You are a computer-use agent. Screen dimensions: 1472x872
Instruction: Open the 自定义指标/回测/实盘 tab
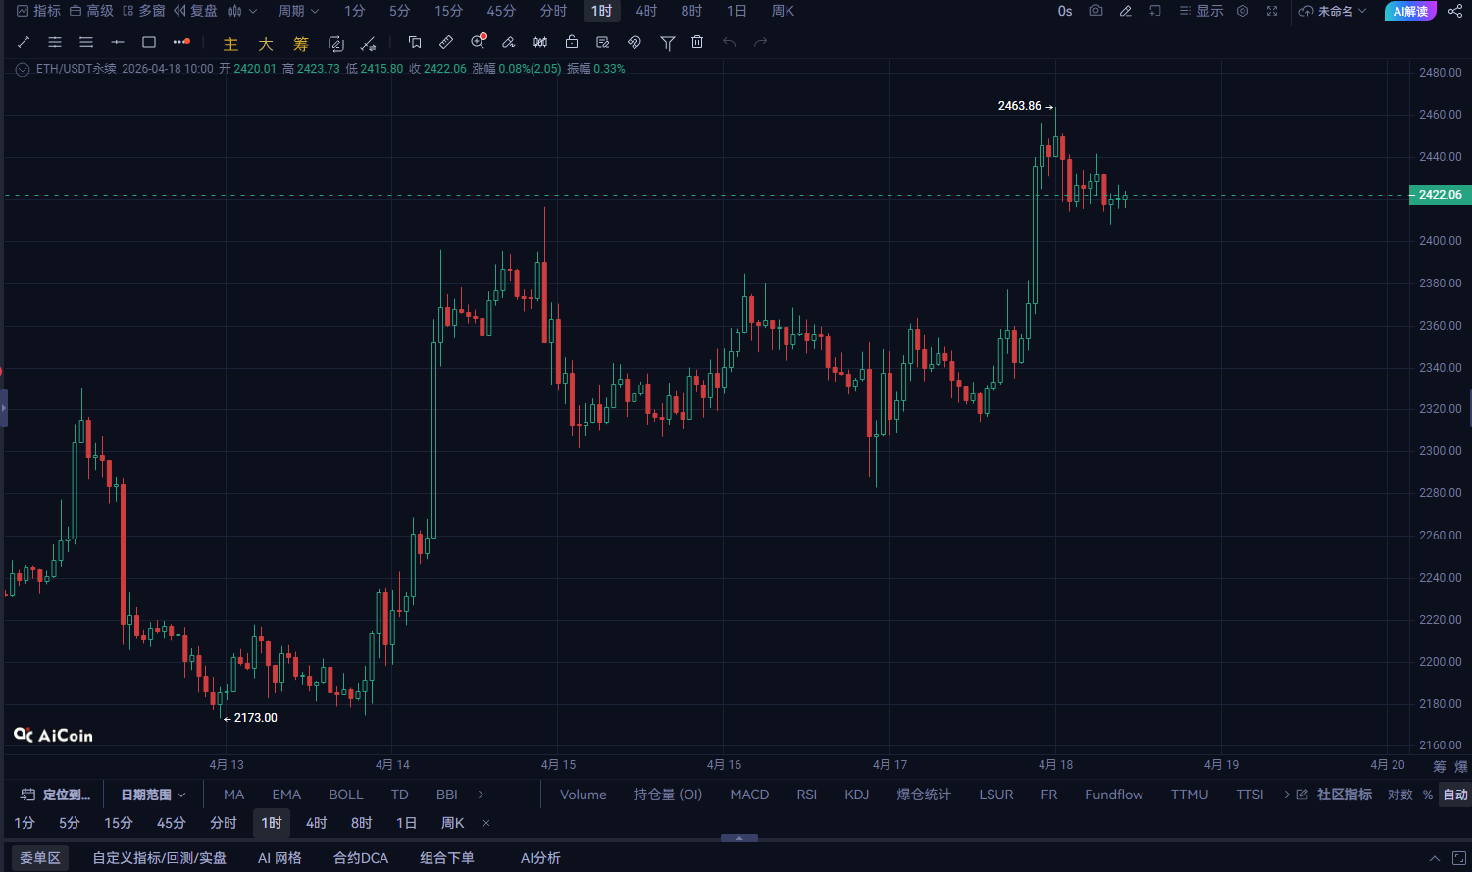click(x=160, y=858)
